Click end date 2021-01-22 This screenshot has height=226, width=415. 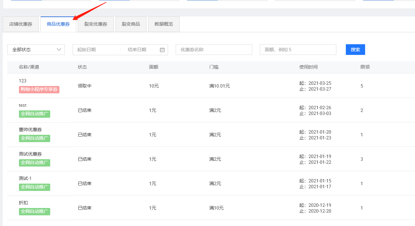click(x=320, y=162)
